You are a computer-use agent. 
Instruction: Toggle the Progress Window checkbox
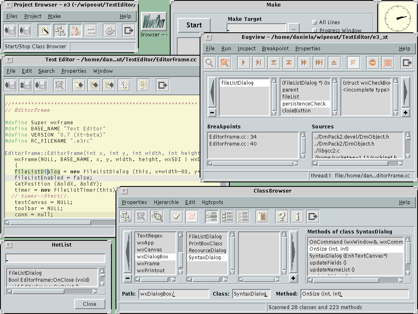pyautogui.click(x=314, y=31)
